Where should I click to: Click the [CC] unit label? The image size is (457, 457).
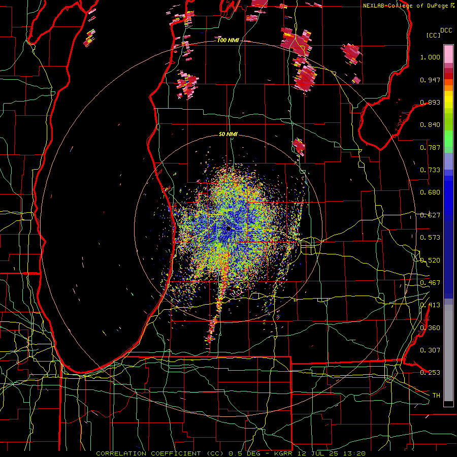[x=433, y=35]
